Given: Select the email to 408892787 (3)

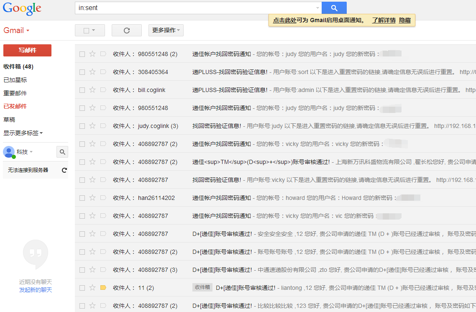Looking at the screenshot, I should (82, 270).
